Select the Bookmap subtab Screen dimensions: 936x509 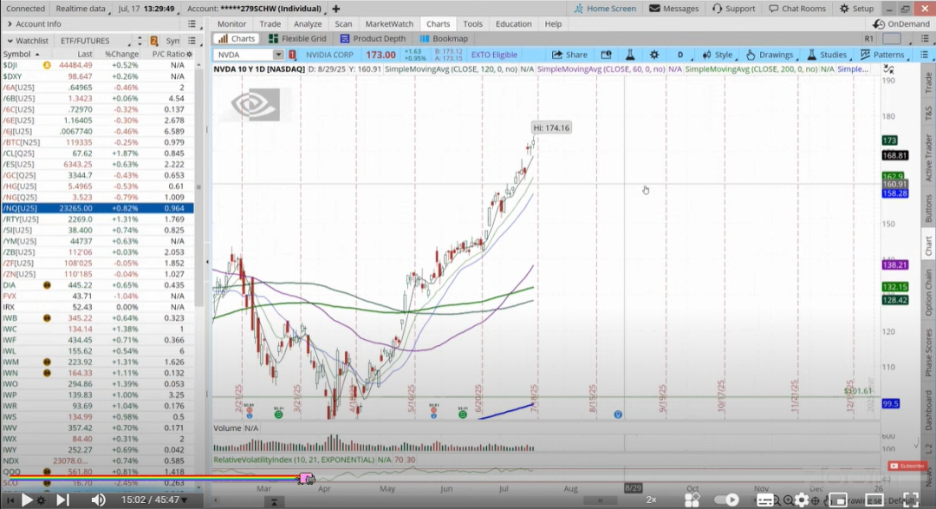coord(445,38)
